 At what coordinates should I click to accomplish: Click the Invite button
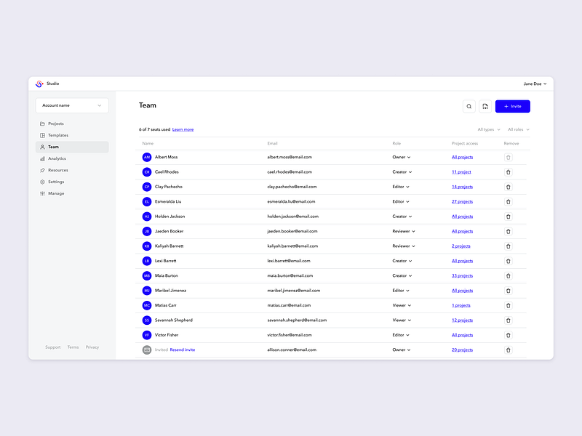512,106
